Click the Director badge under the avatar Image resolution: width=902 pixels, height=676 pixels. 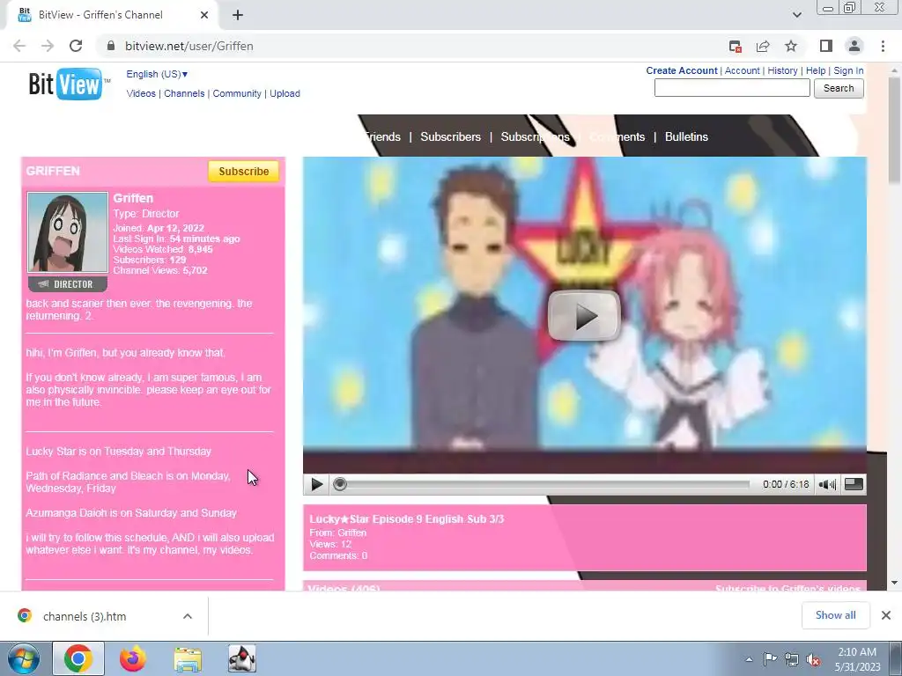pyautogui.click(x=67, y=284)
